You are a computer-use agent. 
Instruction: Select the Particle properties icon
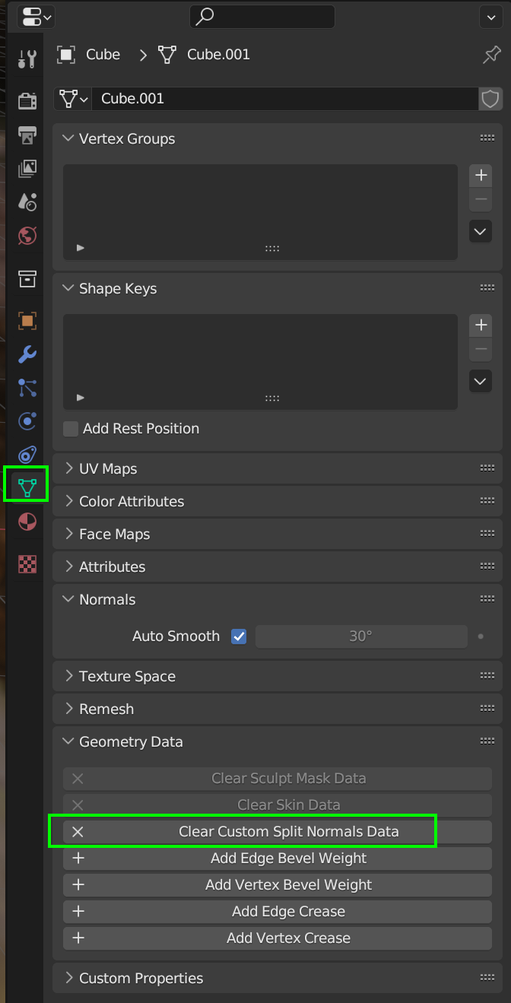pyautogui.click(x=27, y=387)
